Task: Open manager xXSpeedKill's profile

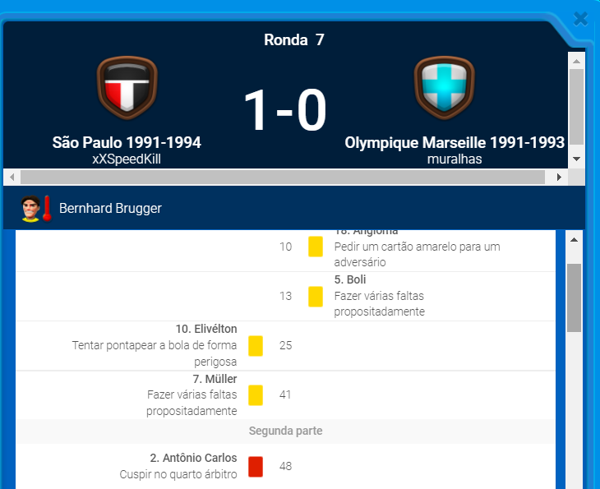Action: 127,159
